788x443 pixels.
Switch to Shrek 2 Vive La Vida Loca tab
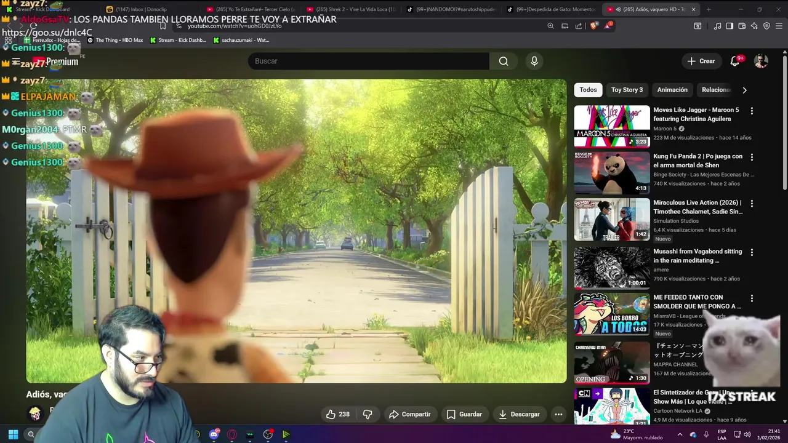(x=350, y=9)
